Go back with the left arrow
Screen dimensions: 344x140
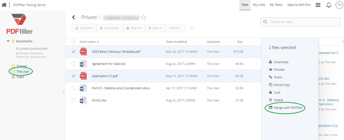(74, 17)
